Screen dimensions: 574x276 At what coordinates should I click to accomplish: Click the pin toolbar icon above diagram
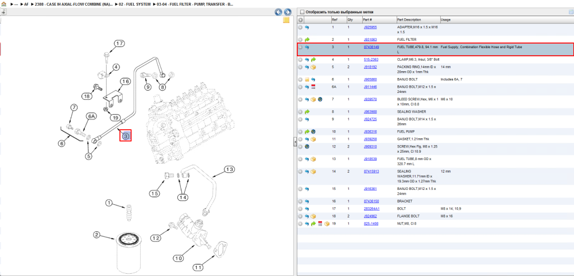click(3, 11)
